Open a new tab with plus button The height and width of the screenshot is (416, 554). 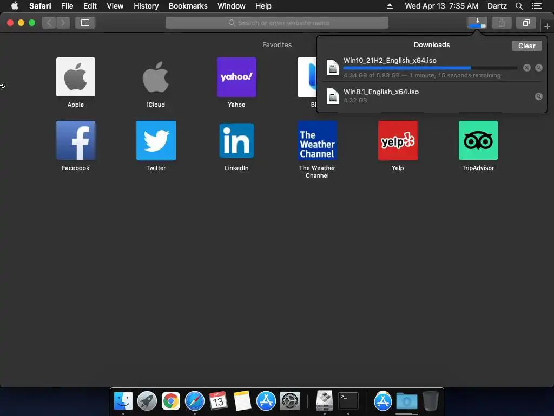(547, 26)
